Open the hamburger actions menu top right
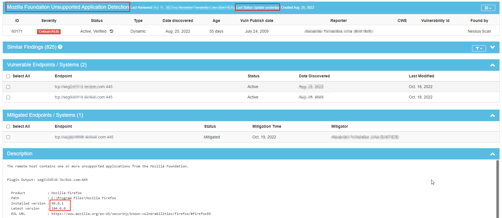Image resolution: width=502 pixels, height=218 pixels. pyautogui.click(x=488, y=8)
